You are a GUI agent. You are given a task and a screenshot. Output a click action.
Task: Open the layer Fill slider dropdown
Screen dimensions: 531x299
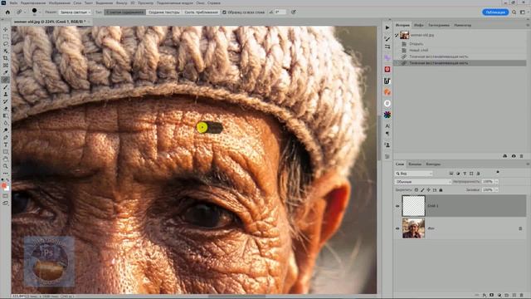pyautogui.click(x=496, y=190)
